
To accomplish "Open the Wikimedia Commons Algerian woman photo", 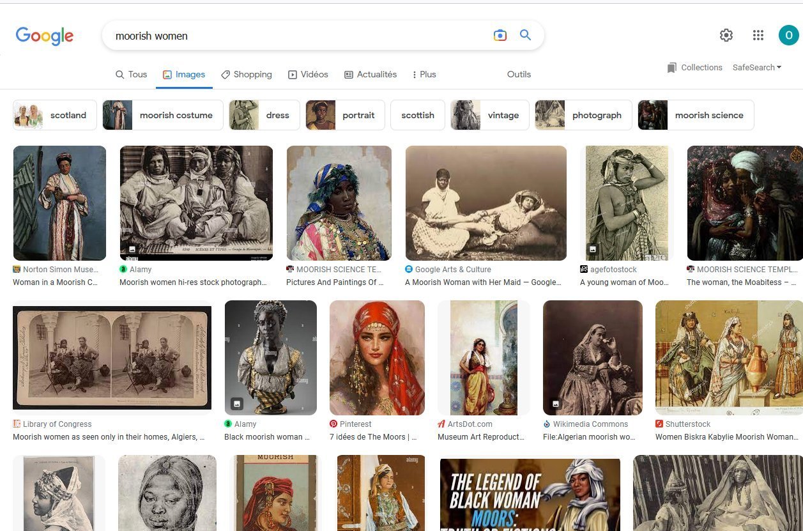I will click(593, 358).
